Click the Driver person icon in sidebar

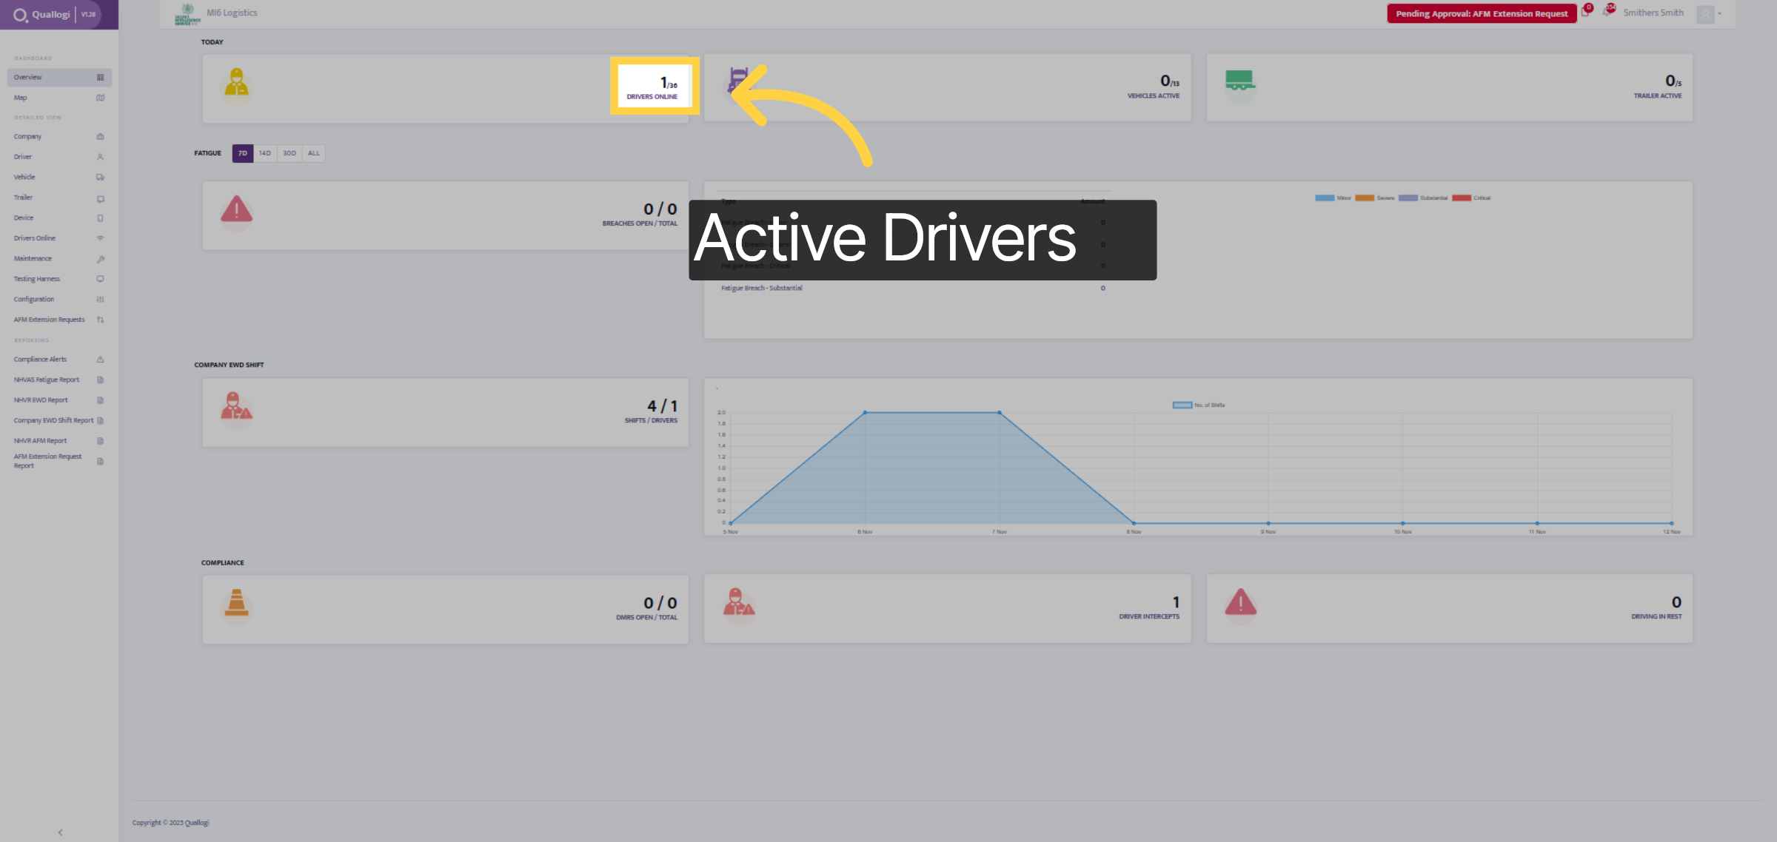click(x=100, y=157)
